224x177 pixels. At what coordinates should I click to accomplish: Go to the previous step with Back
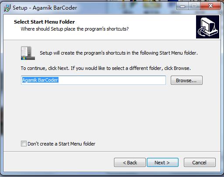coord(130,163)
